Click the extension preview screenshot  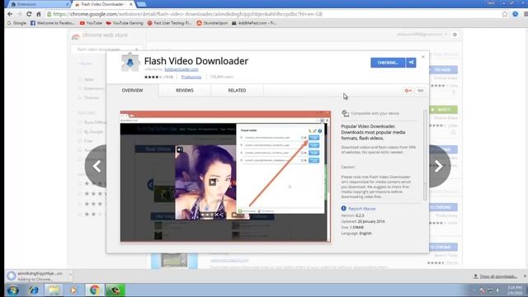point(225,177)
